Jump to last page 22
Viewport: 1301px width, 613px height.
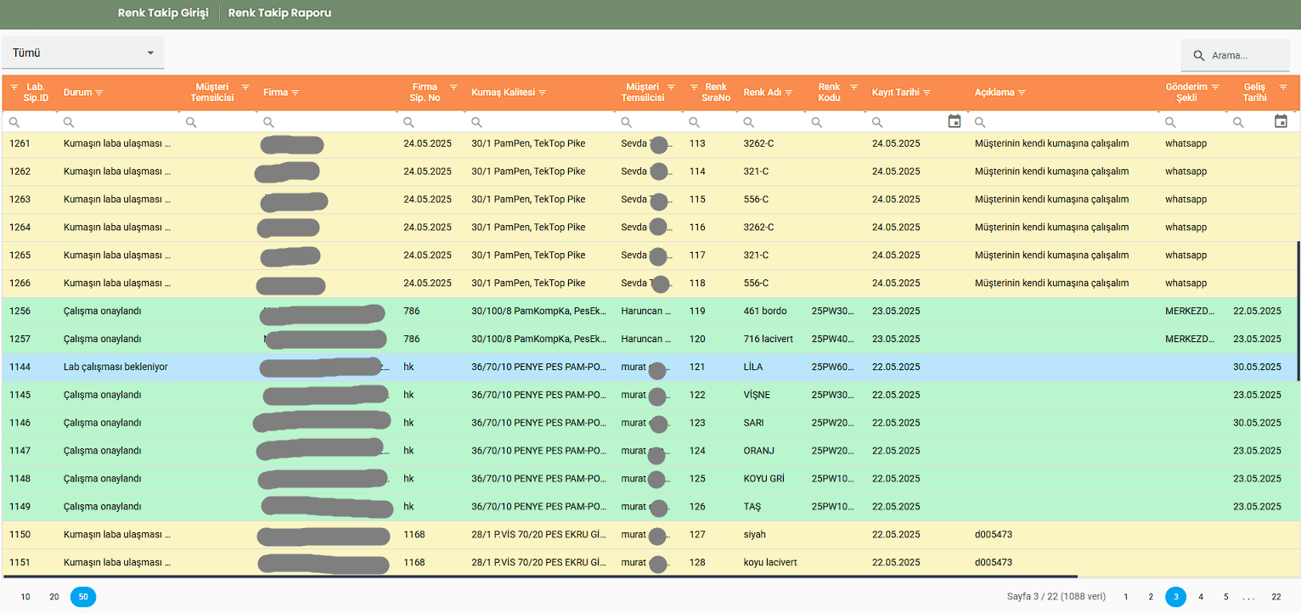(1276, 597)
